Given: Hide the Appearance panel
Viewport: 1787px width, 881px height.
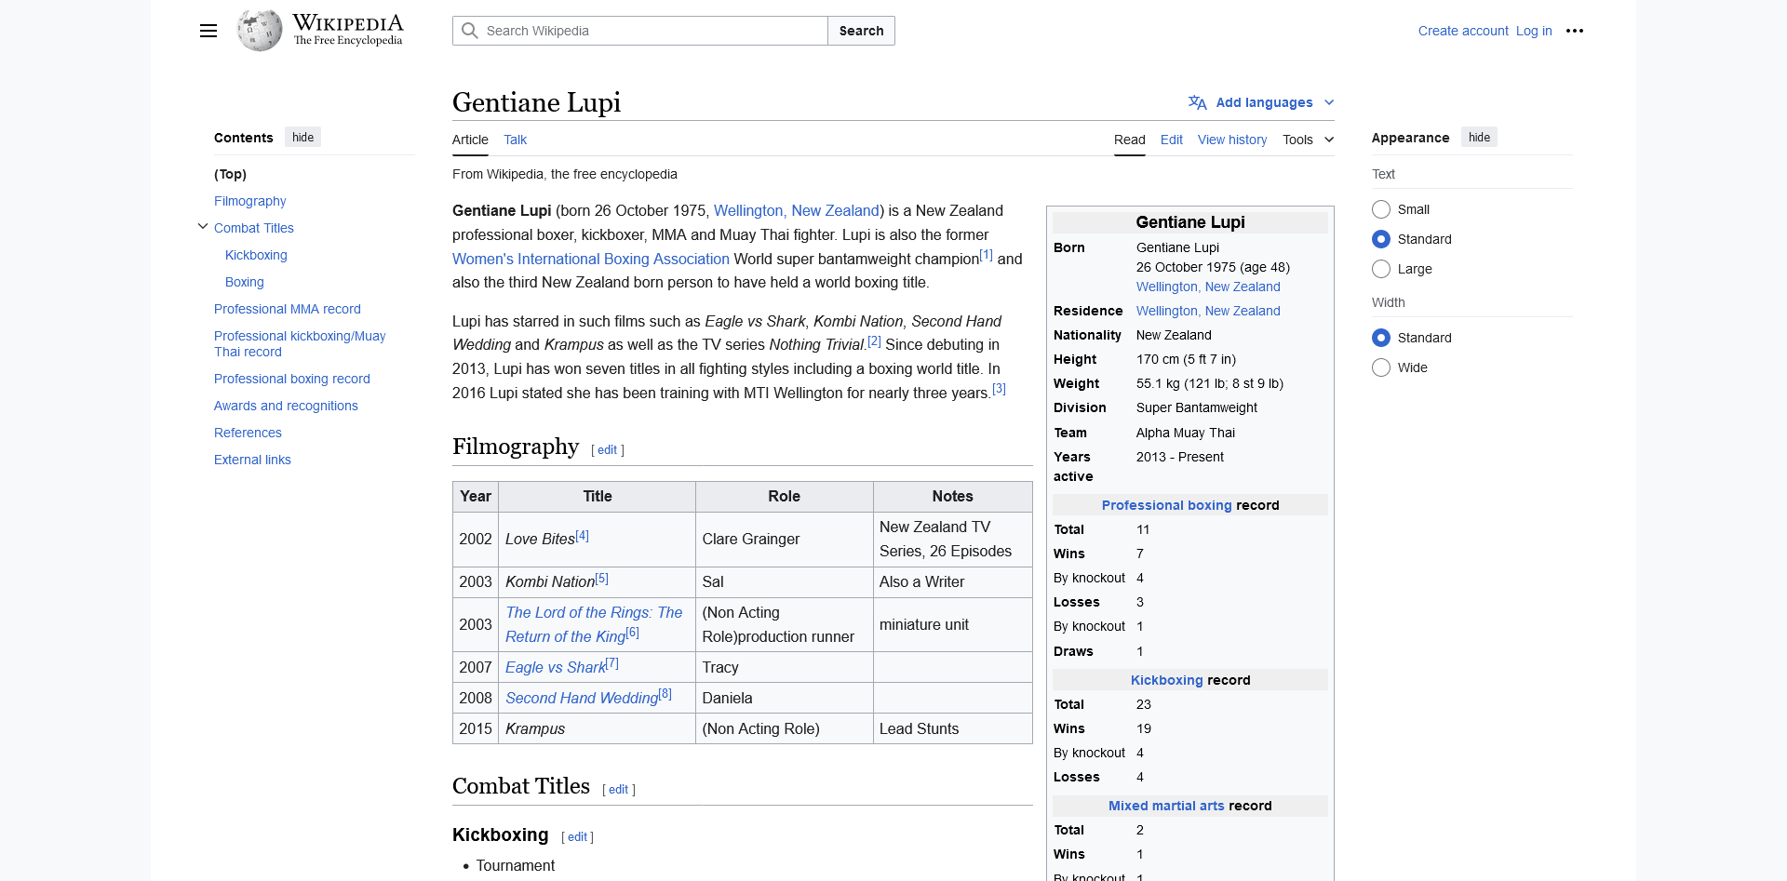Looking at the screenshot, I should [1478, 137].
